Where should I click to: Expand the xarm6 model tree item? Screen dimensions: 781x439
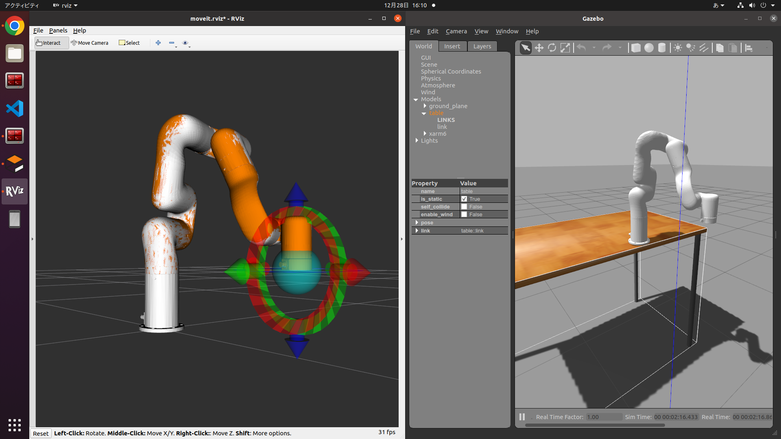(x=425, y=133)
